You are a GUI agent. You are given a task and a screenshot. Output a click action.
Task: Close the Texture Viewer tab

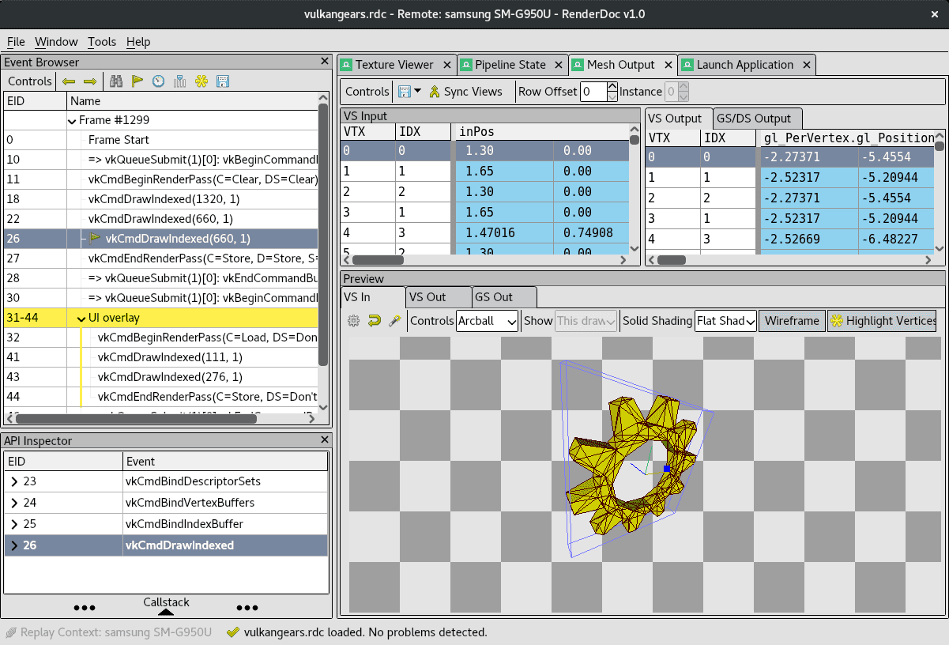coord(446,65)
